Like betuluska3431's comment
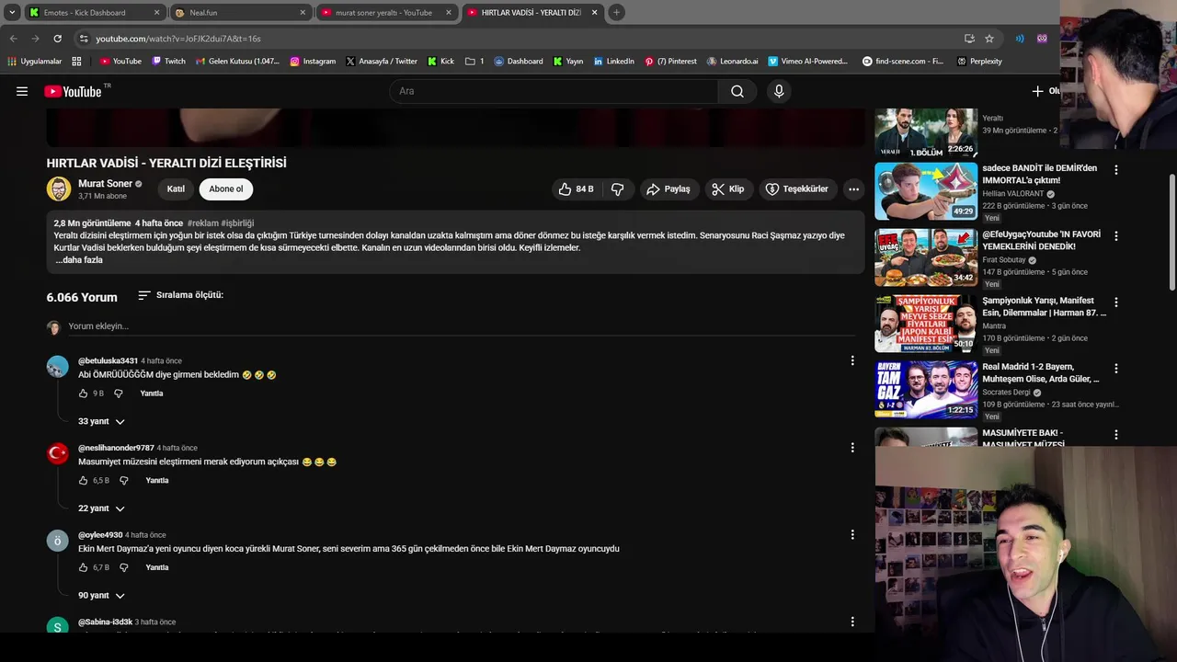Image resolution: width=1177 pixels, height=662 pixels. pos(83,394)
